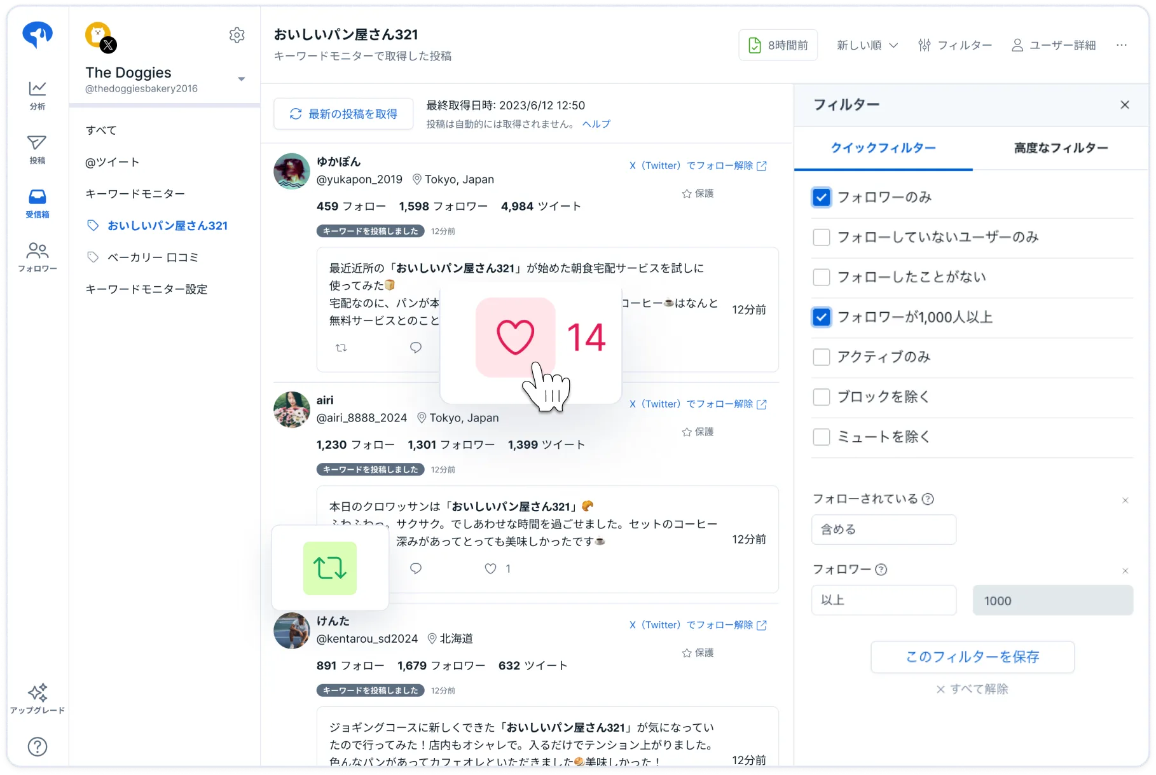
Task: Click retweet icon on ゆかぽん's post
Action: click(x=341, y=348)
